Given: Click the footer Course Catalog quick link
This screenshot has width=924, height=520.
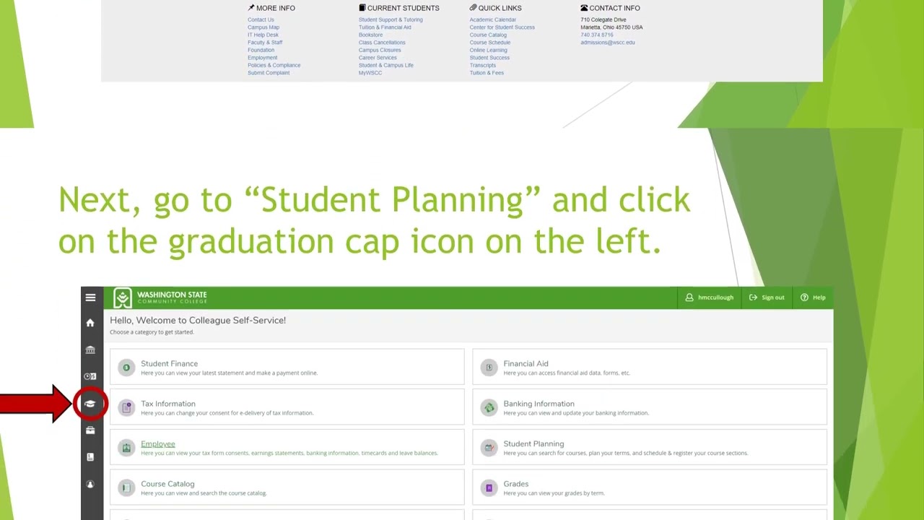Looking at the screenshot, I should click(x=488, y=35).
